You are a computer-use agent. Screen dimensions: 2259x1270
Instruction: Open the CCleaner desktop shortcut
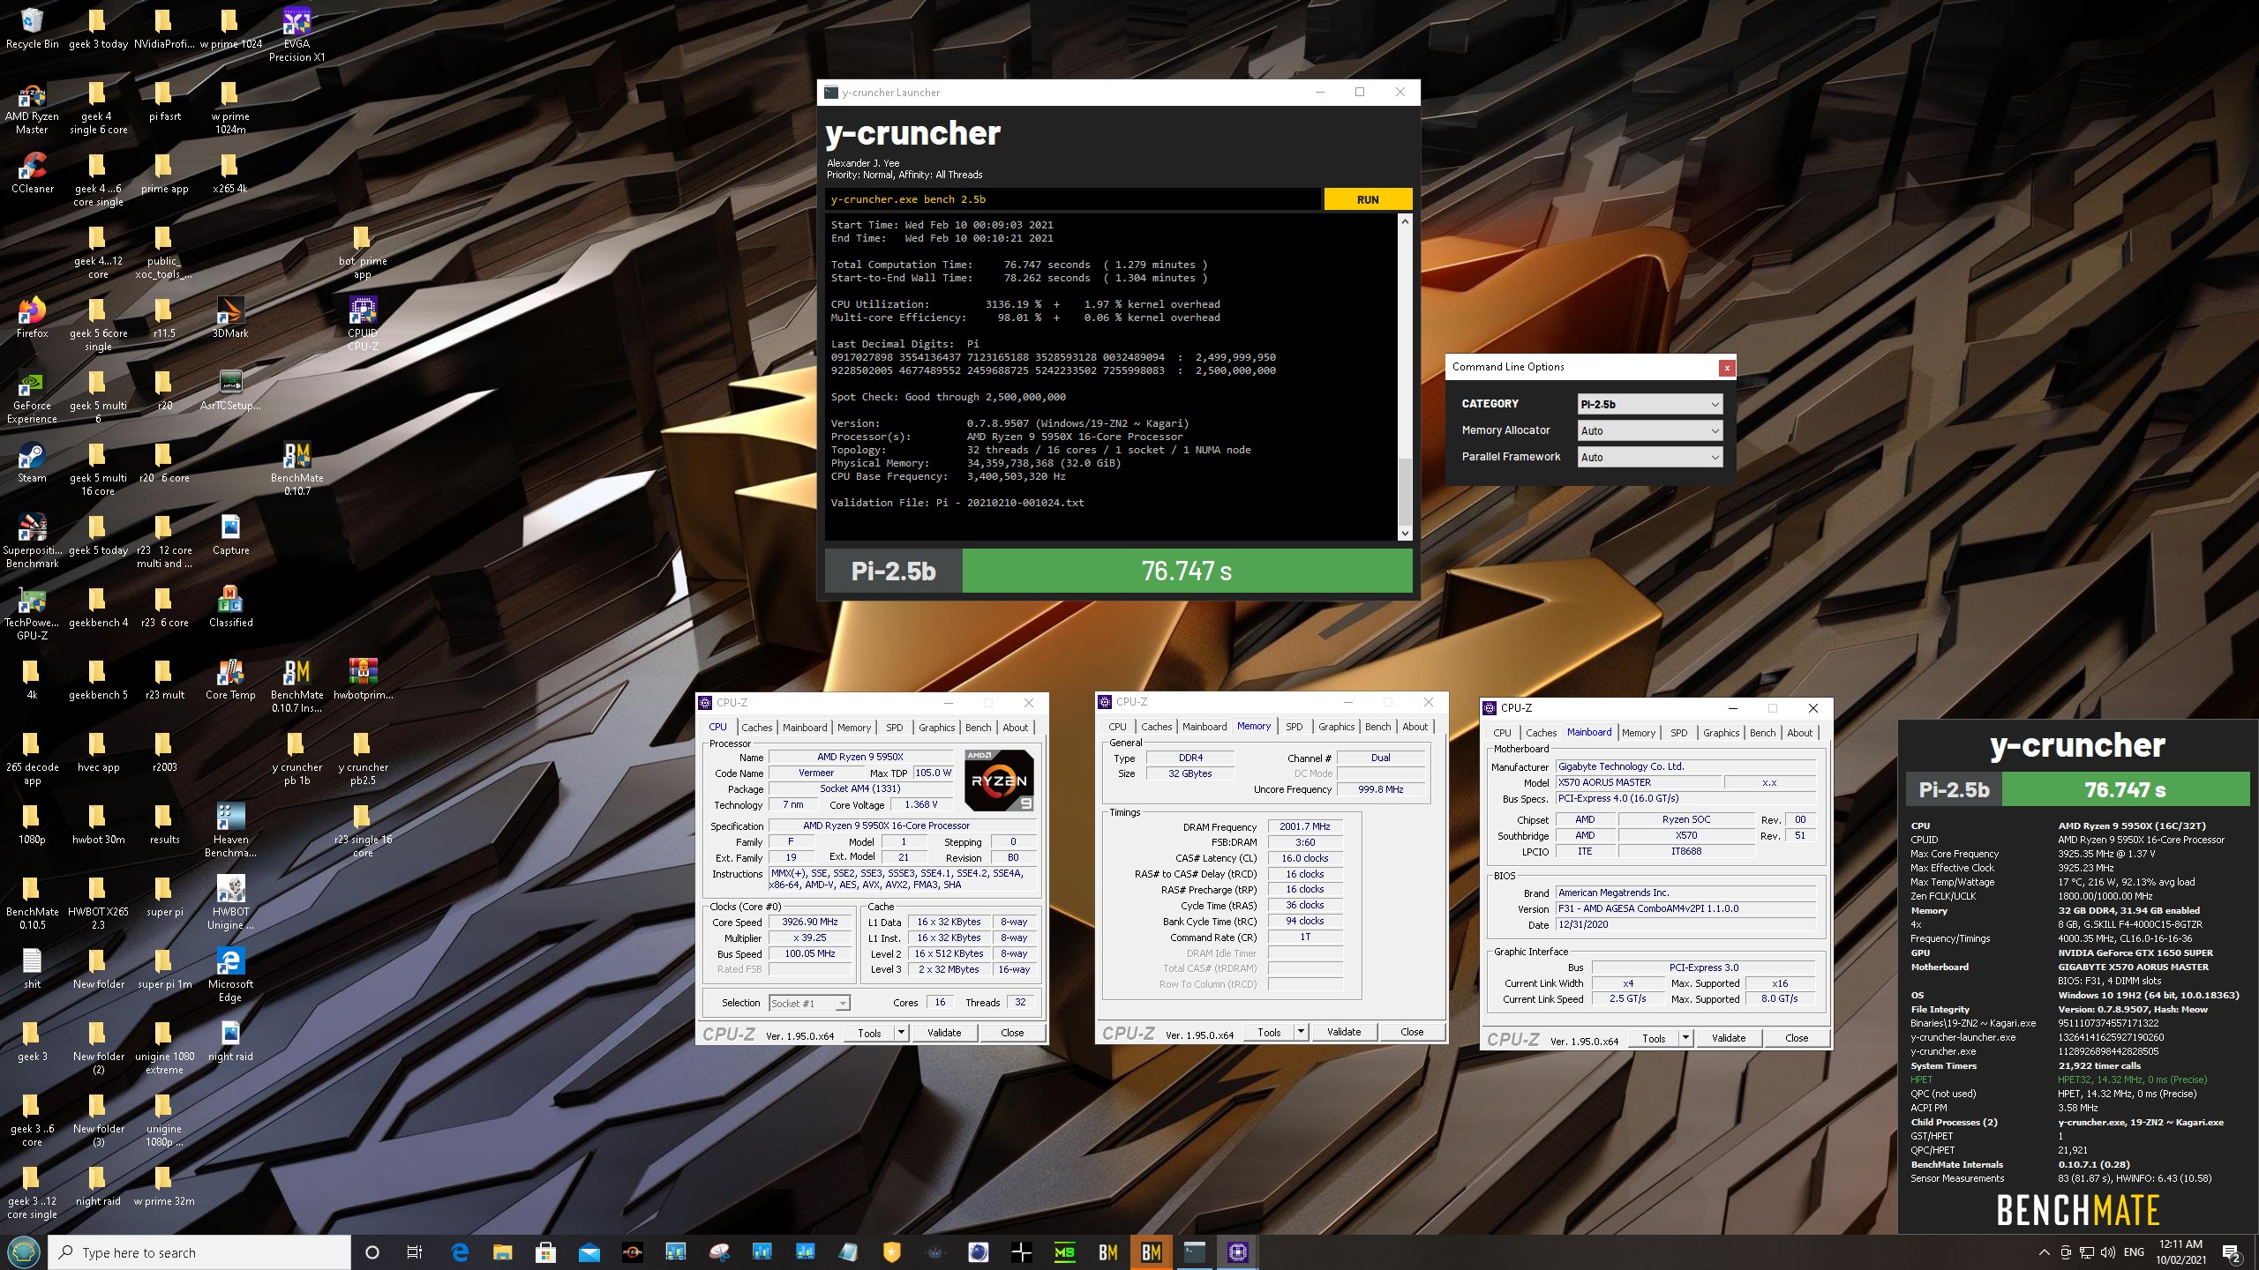click(32, 173)
